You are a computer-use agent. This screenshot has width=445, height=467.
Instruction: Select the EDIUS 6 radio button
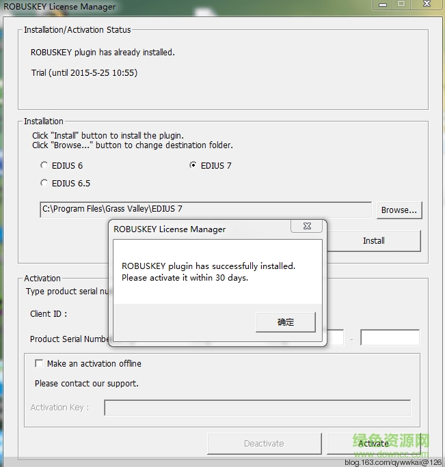[x=44, y=165]
